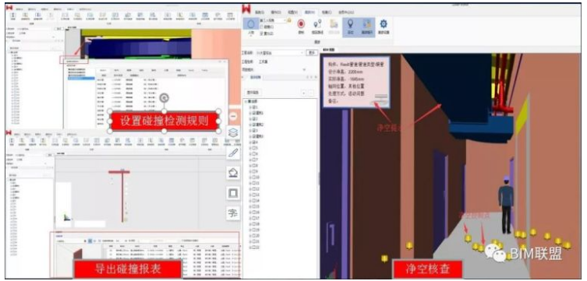Click the 显示筛选 filter button
This screenshot has height=281, width=587.
click(253, 93)
